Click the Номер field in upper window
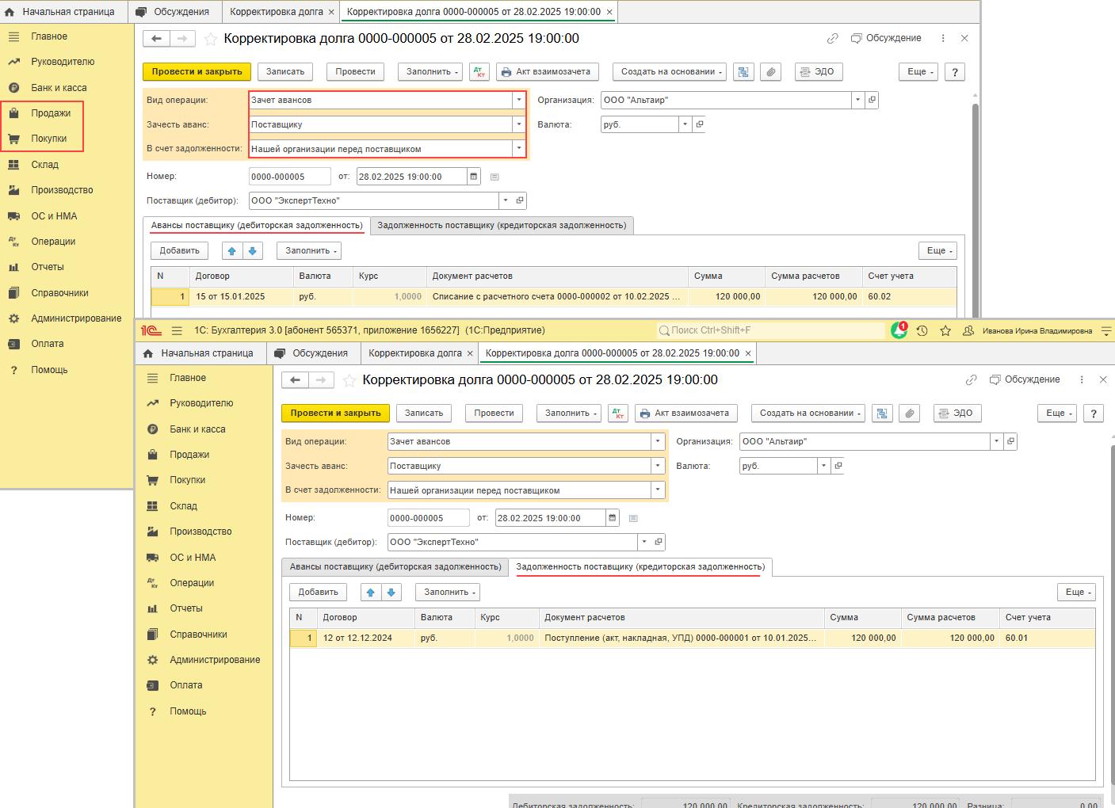Image resolution: width=1115 pixels, height=808 pixels. coord(289,177)
